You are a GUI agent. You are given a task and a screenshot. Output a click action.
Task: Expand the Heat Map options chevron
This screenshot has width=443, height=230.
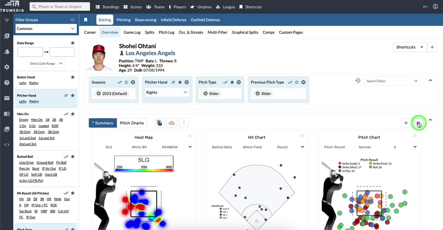[x=190, y=147]
